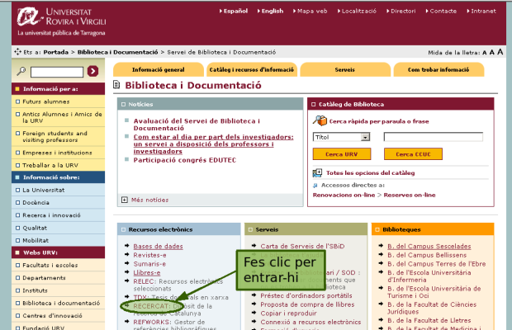Open Sumaris-e link
The width and height of the screenshot is (512, 330).
click(149, 264)
